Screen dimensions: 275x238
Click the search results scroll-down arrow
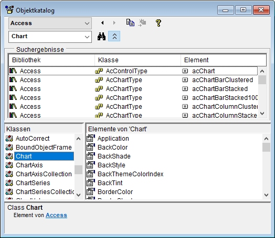(262, 114)
